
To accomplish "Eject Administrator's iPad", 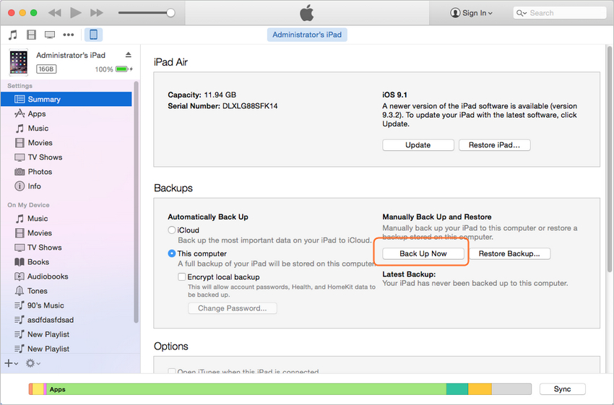I will click(x=128, y=55).
